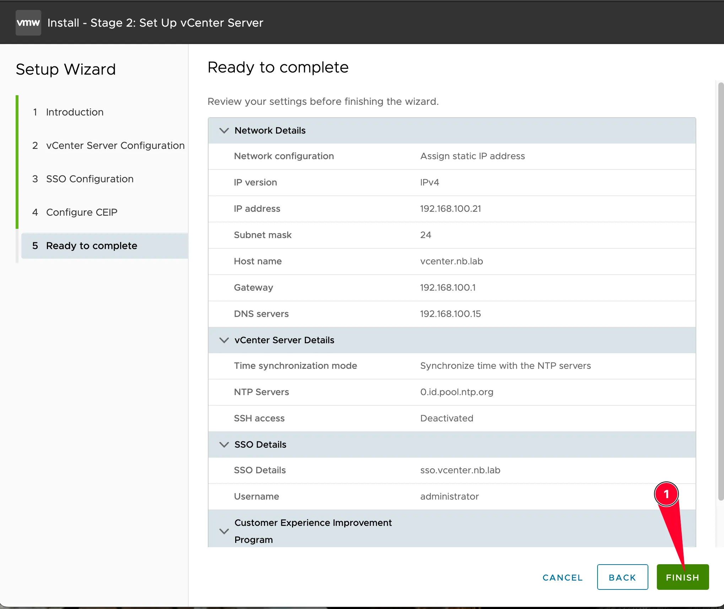Select the SSO domain sso.vcenter.nb.lab
Image resolution: width=724 pixels, height=609 pixels.
(x=460, y=470)
